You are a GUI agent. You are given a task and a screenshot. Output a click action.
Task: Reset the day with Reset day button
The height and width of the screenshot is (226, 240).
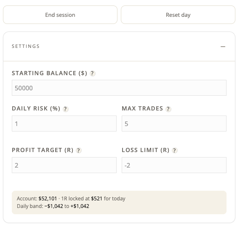[x=178, y=15]
